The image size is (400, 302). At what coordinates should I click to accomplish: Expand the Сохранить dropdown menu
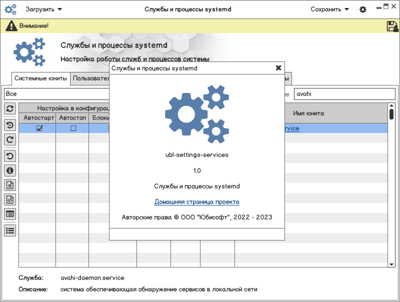tap(329, 9)
